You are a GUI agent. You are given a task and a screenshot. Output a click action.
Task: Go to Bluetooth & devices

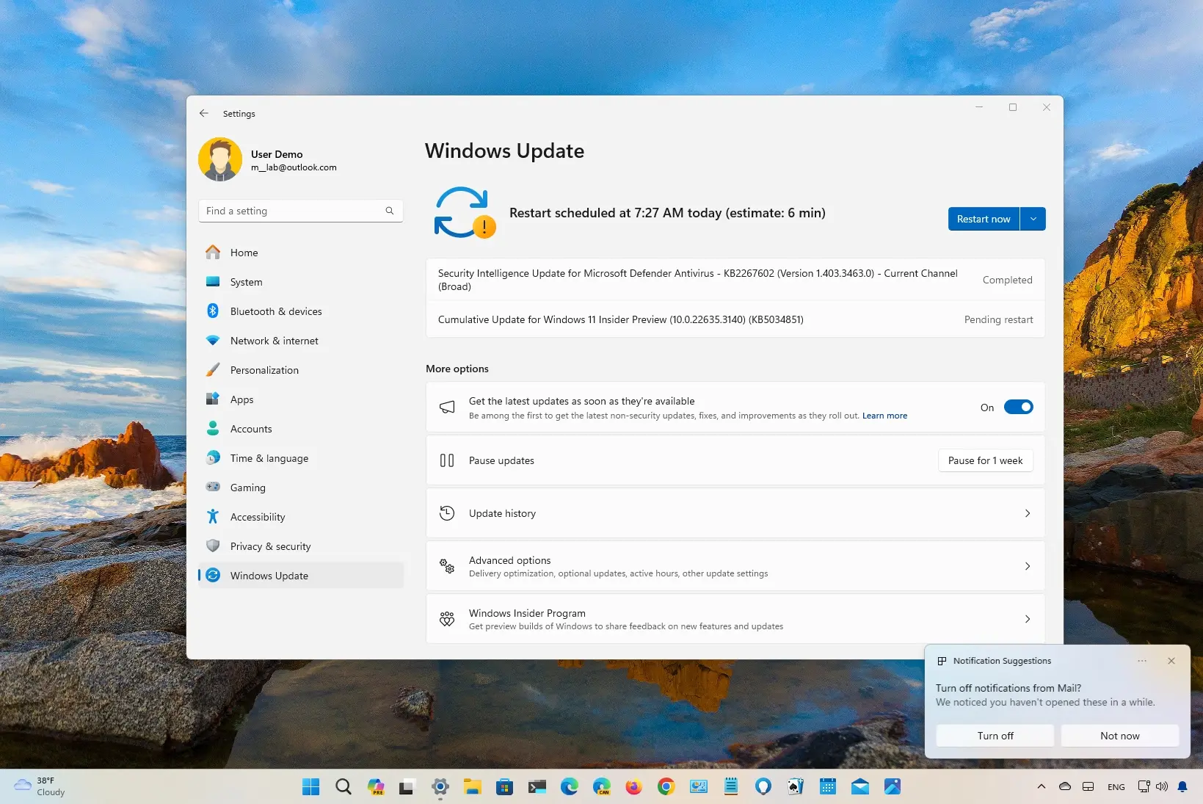click(x=301, y=311)
